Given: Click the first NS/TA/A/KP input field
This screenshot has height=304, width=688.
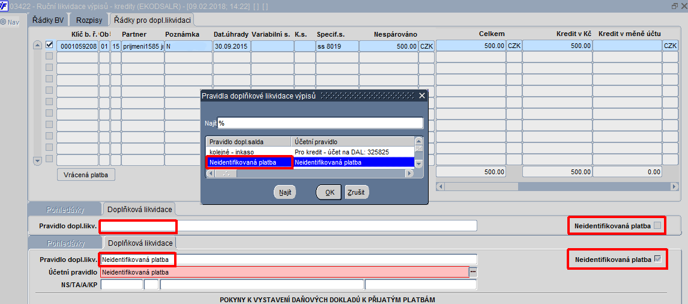Looking at the screenshot, I should [x=121, y=285].
